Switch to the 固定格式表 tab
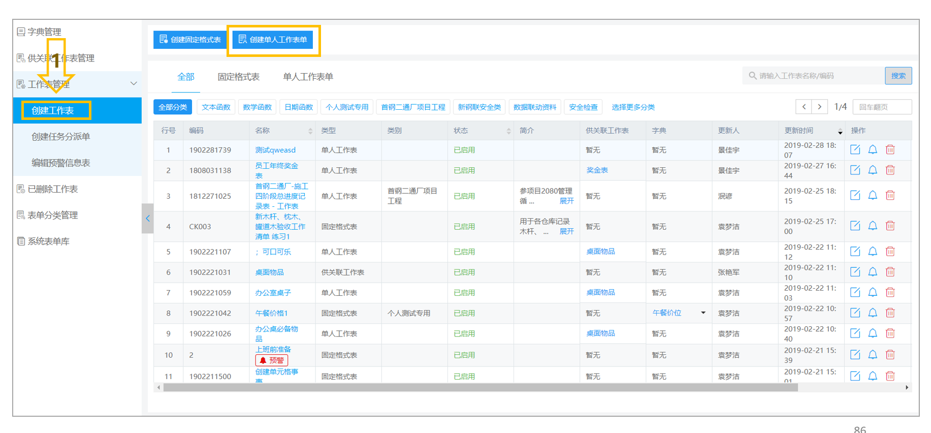This screenshot has height=433, width=931. (238, 77)
